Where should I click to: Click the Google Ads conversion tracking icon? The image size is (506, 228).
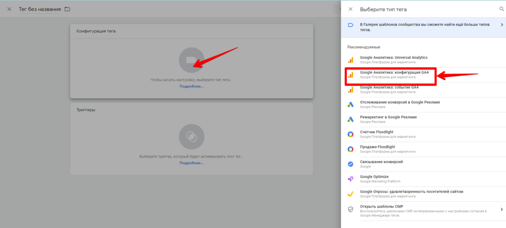(x=350, y=105)
